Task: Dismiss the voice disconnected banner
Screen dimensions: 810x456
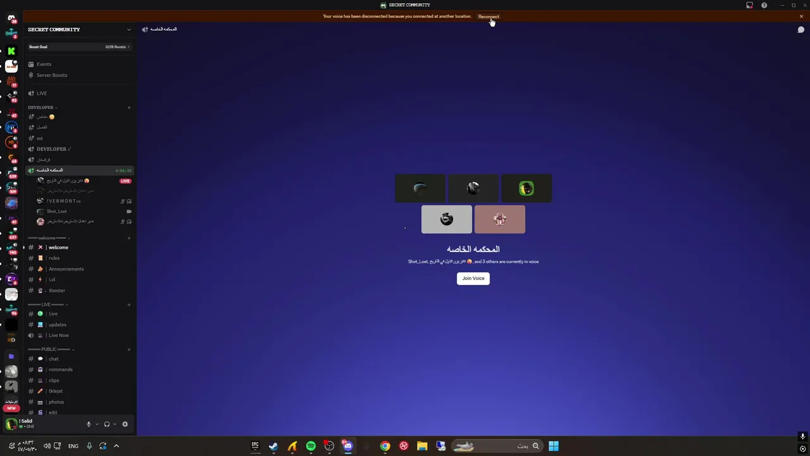Action: pyautogui.click(x=801, y=16)
